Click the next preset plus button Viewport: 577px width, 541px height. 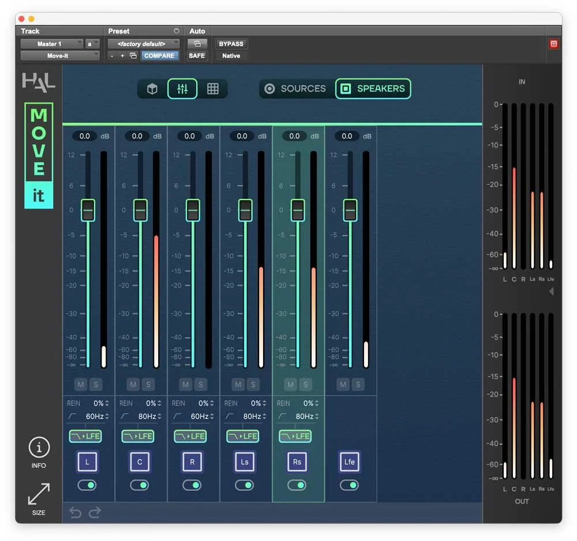122,56
